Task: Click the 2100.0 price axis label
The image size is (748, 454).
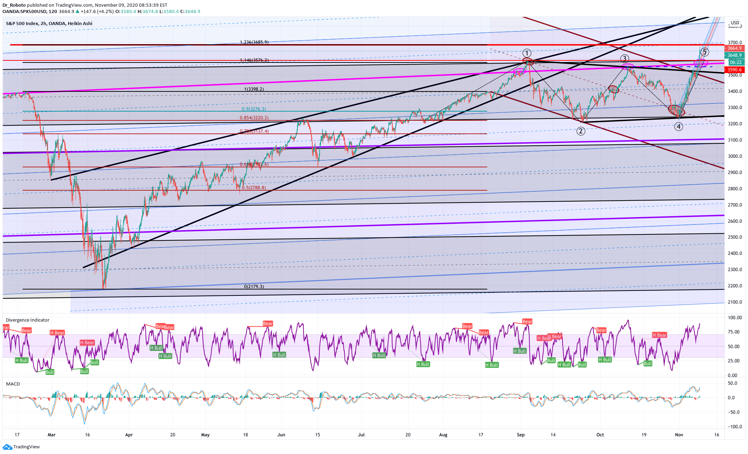Action: pos(735,302)
